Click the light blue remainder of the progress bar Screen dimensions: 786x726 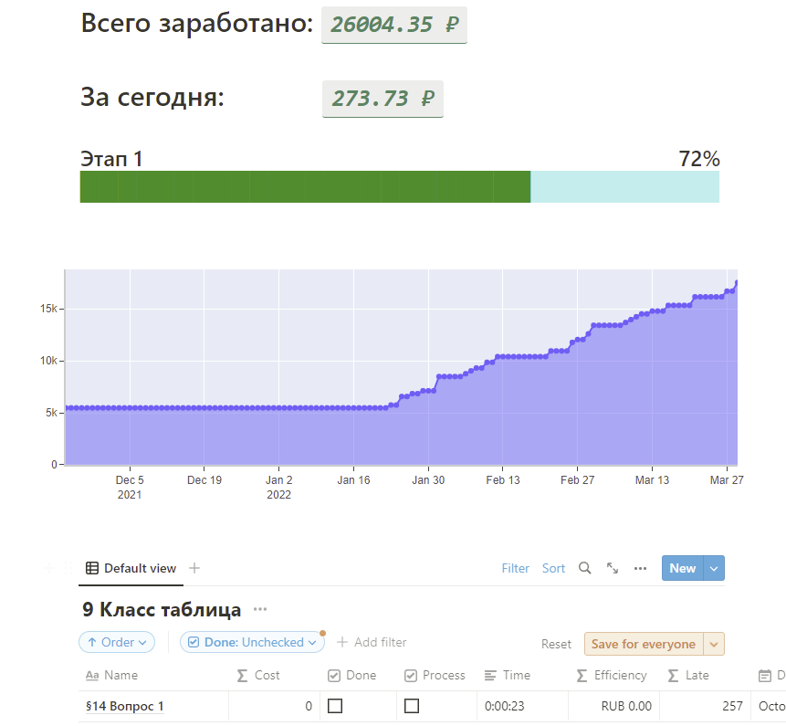(x=625, y=186)
